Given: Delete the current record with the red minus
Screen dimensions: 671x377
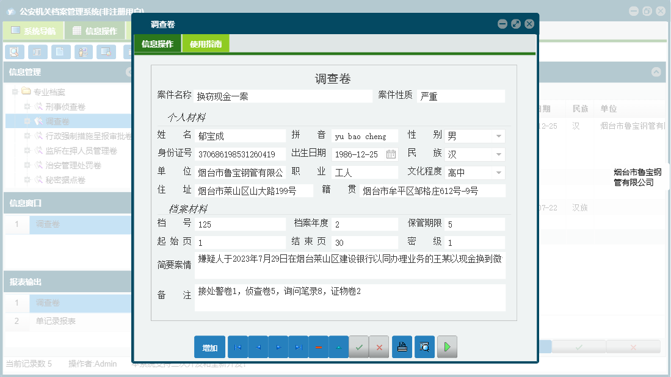Looking at the screenshot, I should (318, 346).
